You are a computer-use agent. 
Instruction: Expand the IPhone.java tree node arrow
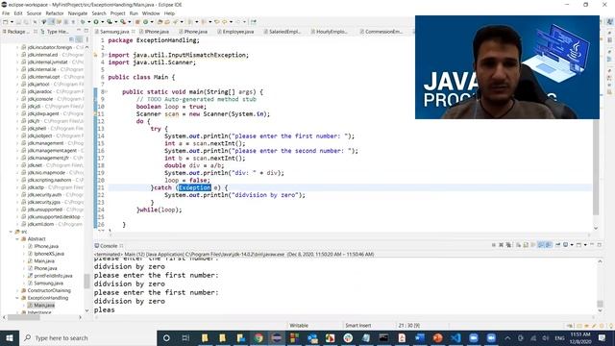click(23, 246)
